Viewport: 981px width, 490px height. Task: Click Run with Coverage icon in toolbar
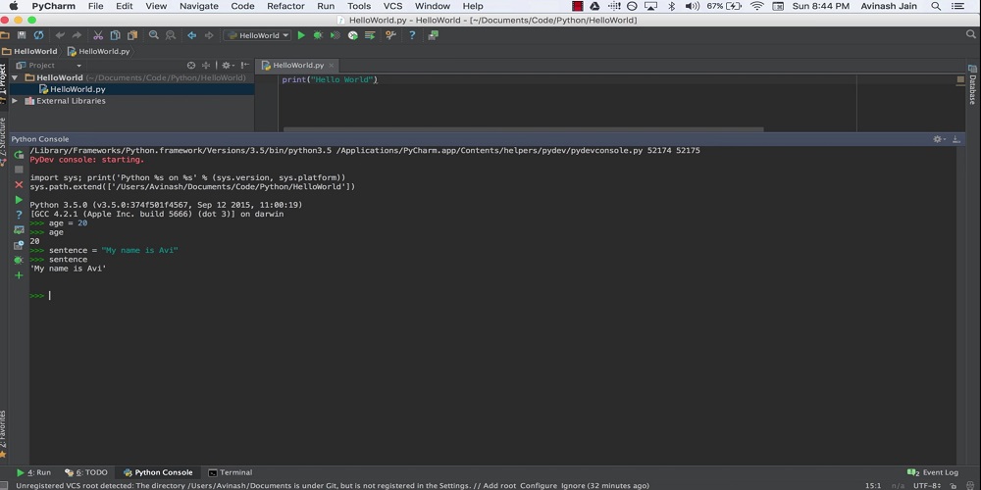336,35
